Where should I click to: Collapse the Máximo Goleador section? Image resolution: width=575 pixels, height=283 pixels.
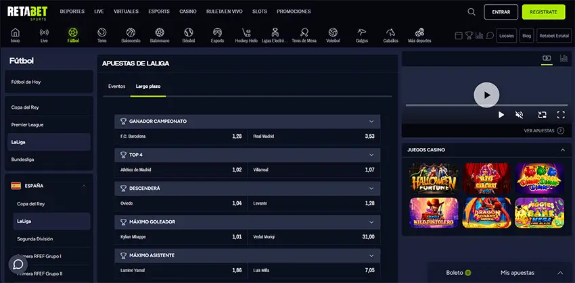[371, 222]
